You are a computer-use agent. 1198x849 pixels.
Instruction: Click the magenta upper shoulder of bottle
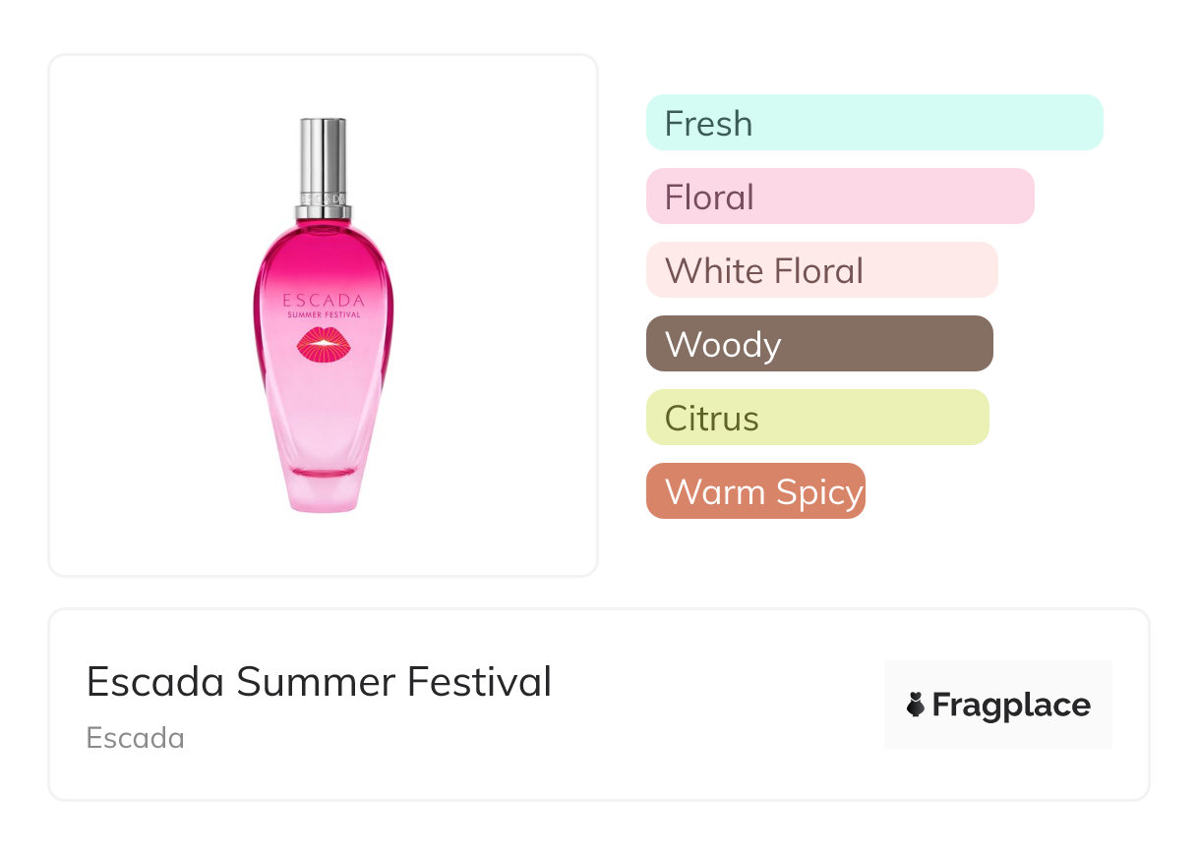pos(323,251)
